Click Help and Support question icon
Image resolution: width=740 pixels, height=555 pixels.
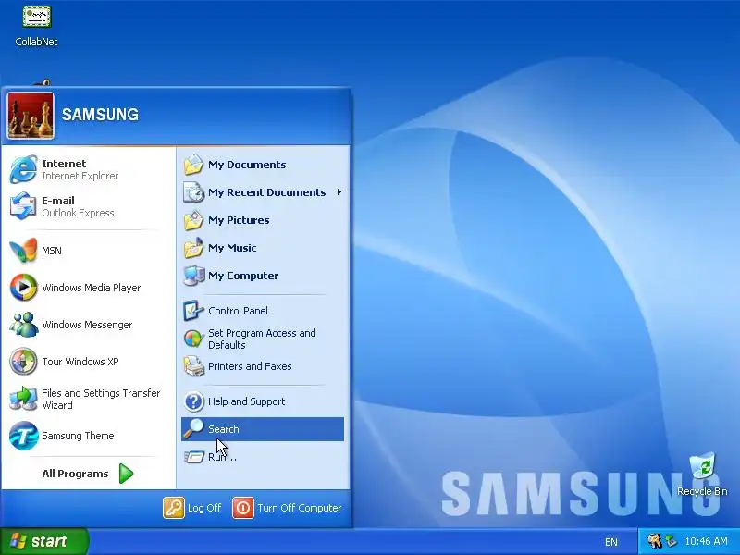[x=193, y=401]
